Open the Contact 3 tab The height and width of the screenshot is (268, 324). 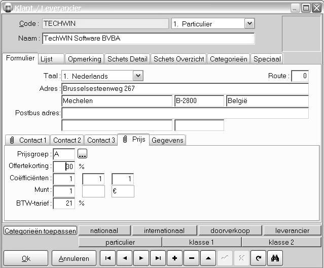click(x=101, y=140)
